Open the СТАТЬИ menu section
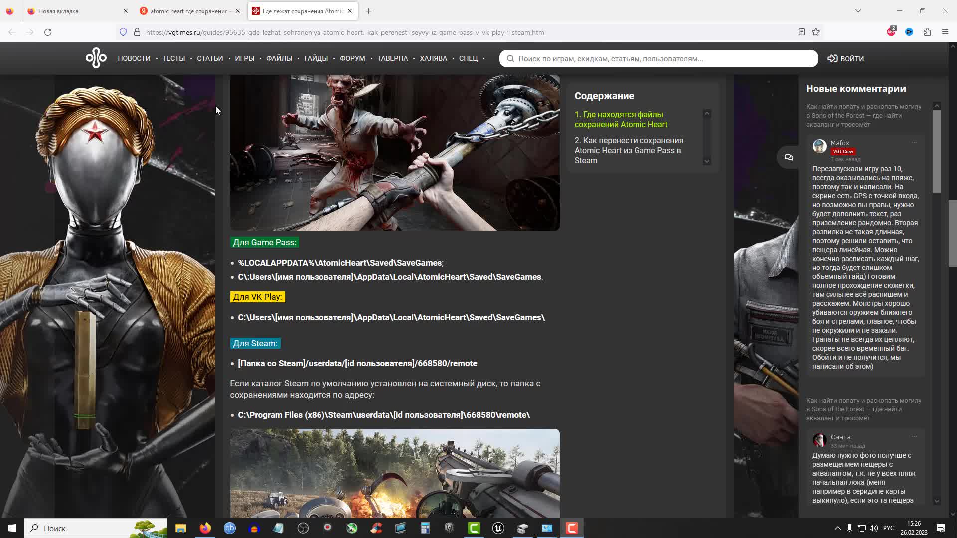957x538 pixels. tap(210, 58)
